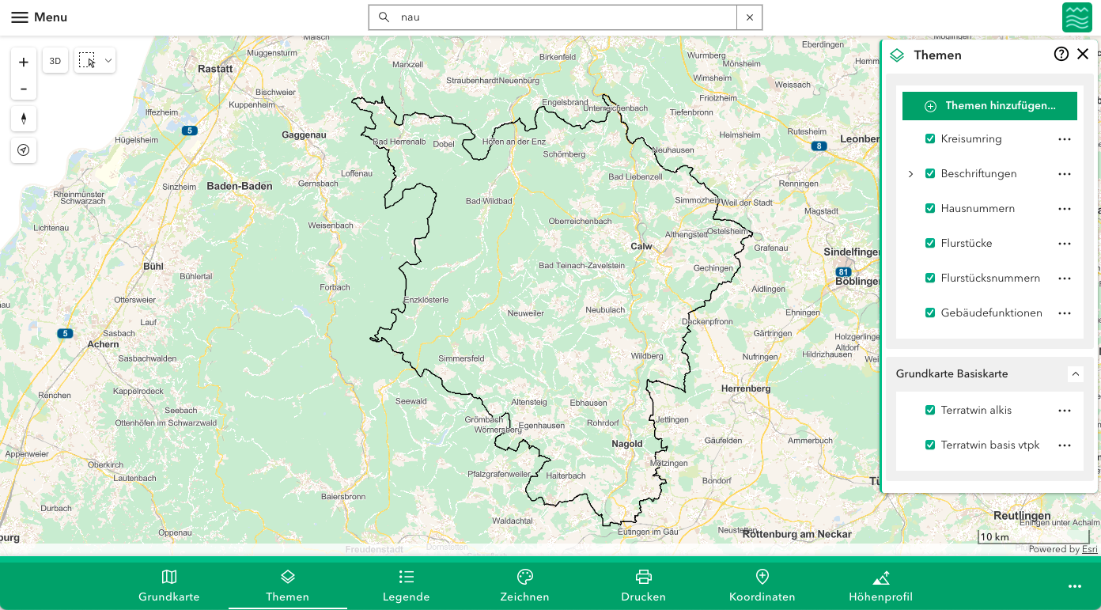Collapse the Grundkarte Basiskarte section
This screenshot has width=1101, height=610.
[x=1075, y=373]
